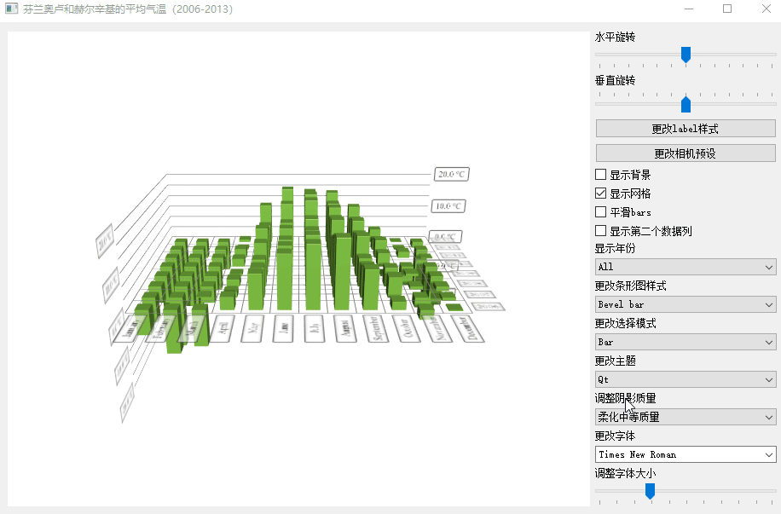The width and height of the screenshot is (781, 514).
Task: Toggle the 平滑bars checkbox
Action: click(x=601, y=212)
